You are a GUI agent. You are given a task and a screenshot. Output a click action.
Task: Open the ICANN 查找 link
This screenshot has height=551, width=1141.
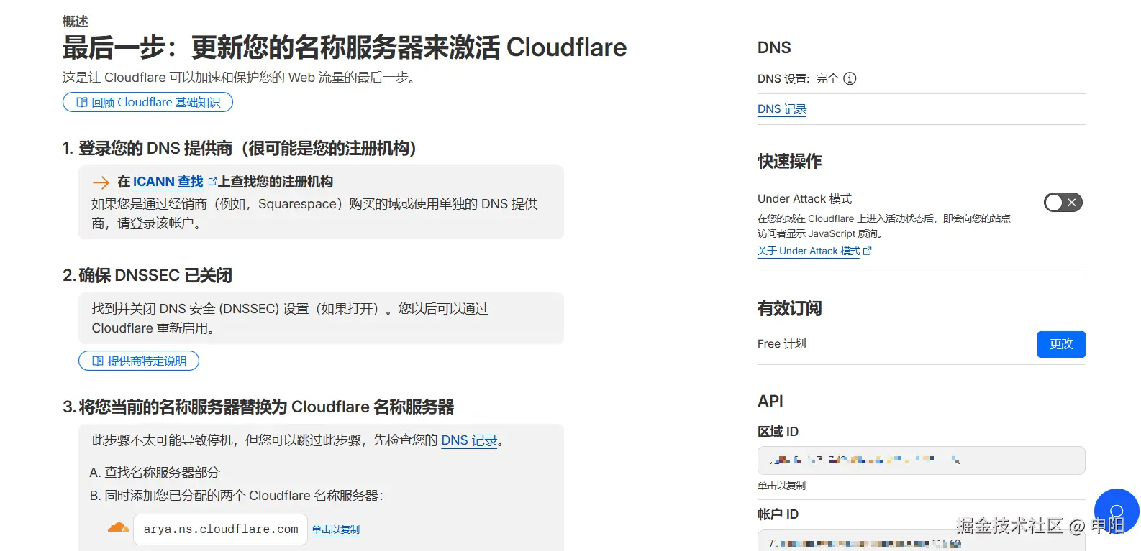point(168,182)
